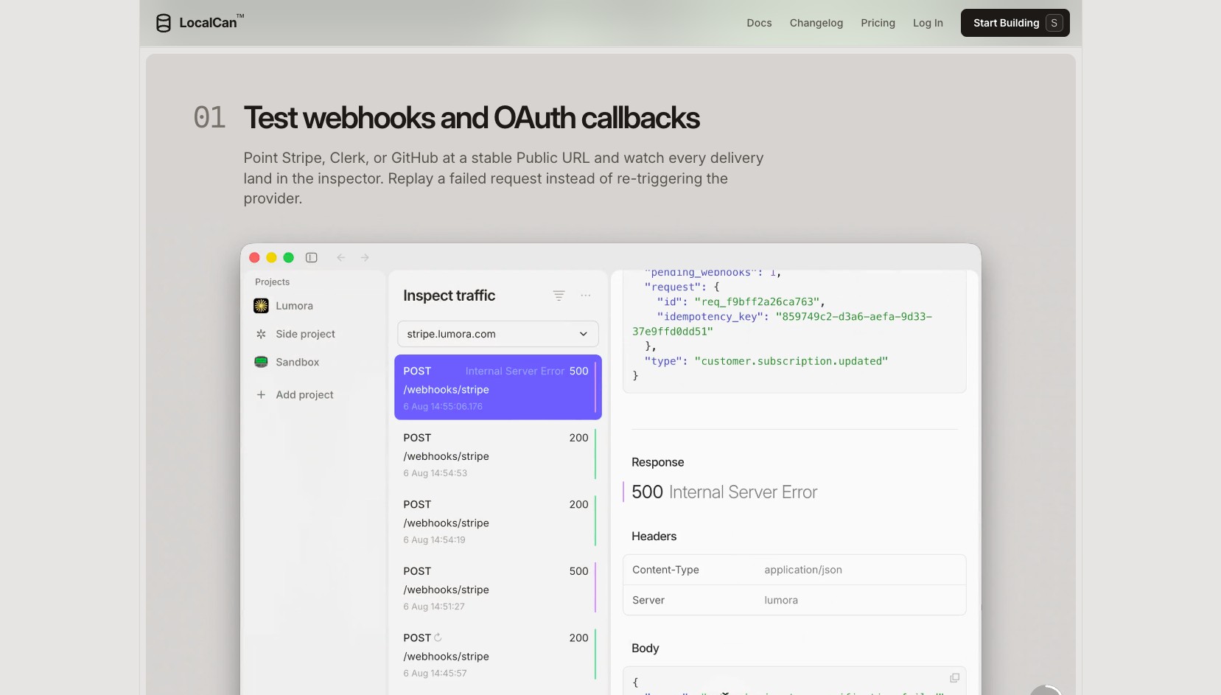This screenshot has height=695, width=1221.
Task: Open Docs in the navigation bar
Action: pyautogui.click(x=759, y=23)
